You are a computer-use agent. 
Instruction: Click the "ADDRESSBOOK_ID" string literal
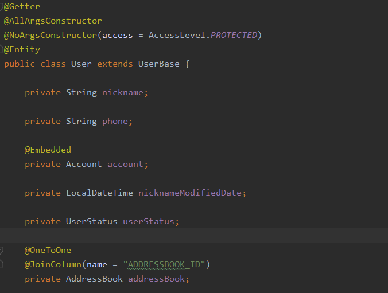pos(164,265)
